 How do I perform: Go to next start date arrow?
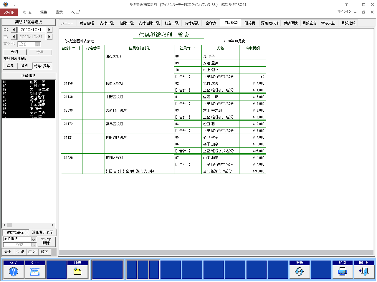coord(49,30)
